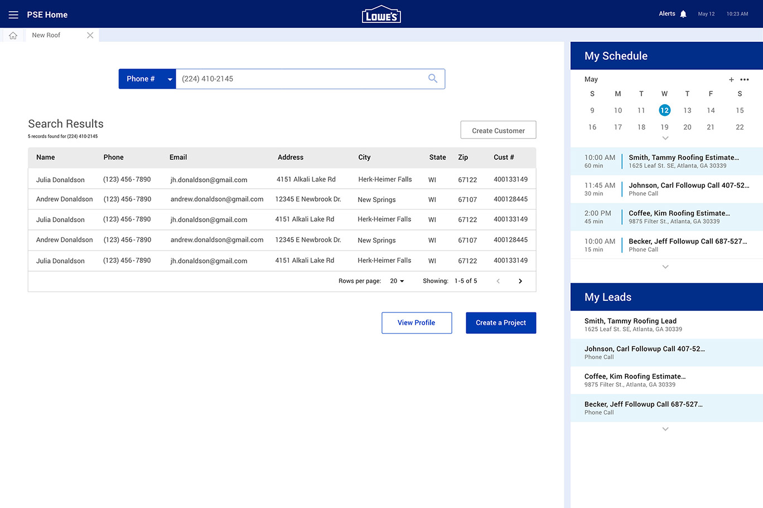The height and width of the screenshot is (508, 763).
Task: Select May 22 on the calendar
Action: (740, 127)
